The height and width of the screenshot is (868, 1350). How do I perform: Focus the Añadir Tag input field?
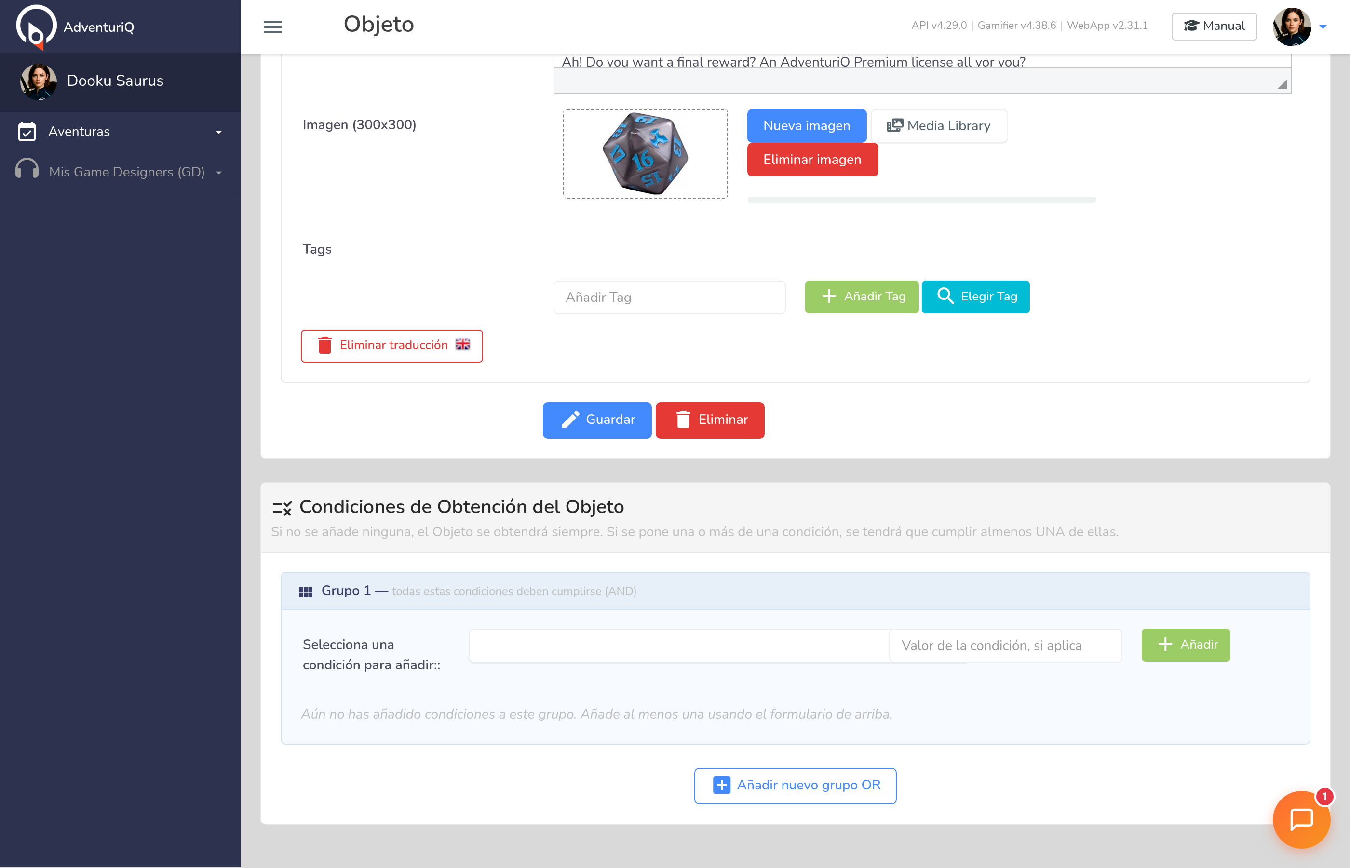(x=669, y=297)
